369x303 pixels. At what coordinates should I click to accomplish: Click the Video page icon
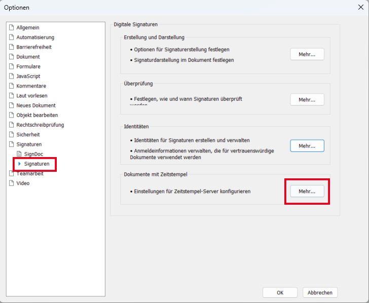(12, 183)
